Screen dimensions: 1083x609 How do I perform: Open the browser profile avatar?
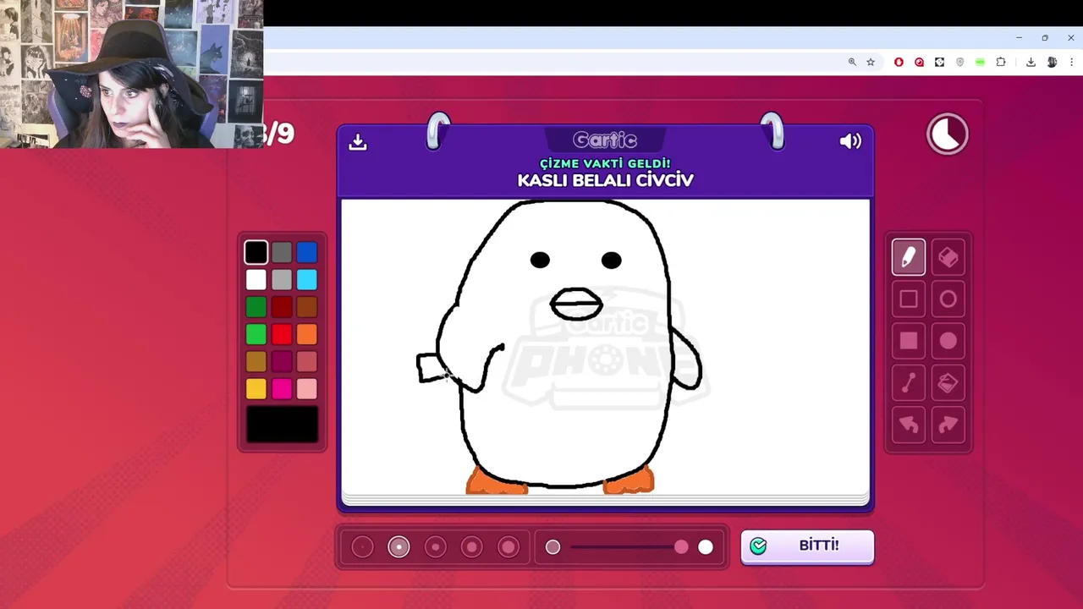tap(1052, 62)
